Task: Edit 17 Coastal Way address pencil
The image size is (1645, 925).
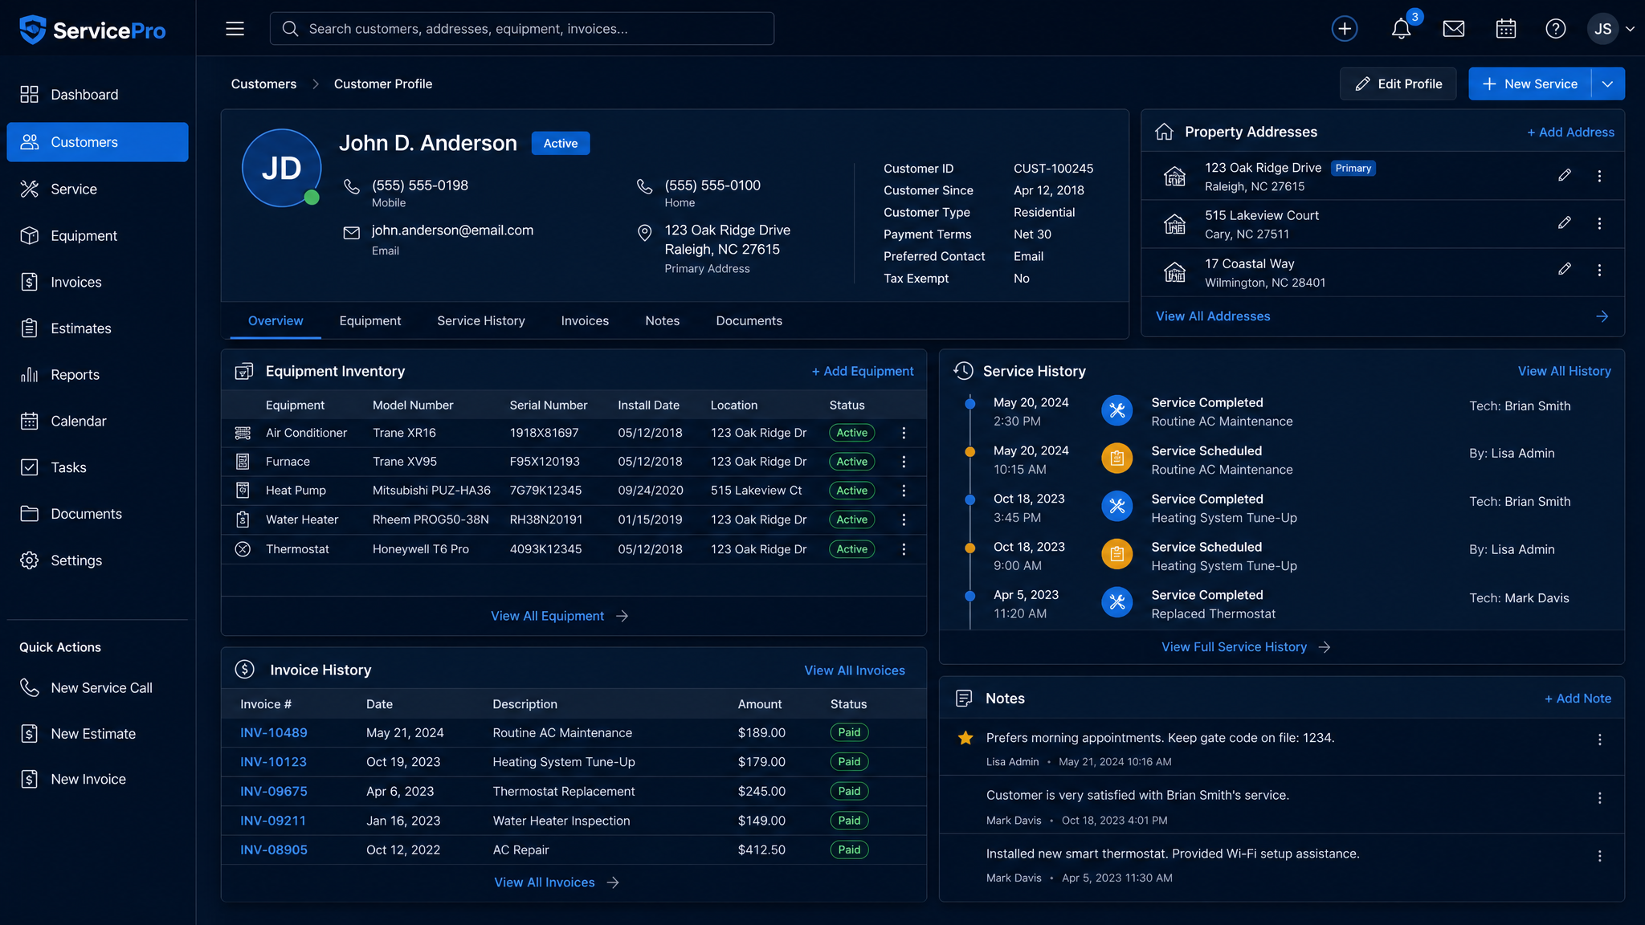Action: pos(1564,269)
